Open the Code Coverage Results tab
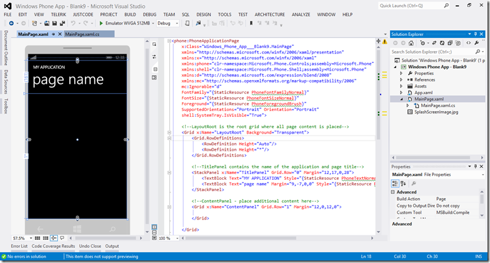The height and width of the screenshot is (263, 490). coord(54,246)
